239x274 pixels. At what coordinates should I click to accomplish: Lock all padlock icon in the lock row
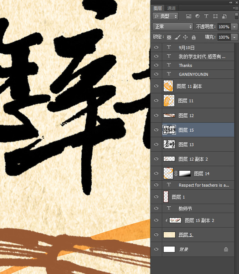194,37
